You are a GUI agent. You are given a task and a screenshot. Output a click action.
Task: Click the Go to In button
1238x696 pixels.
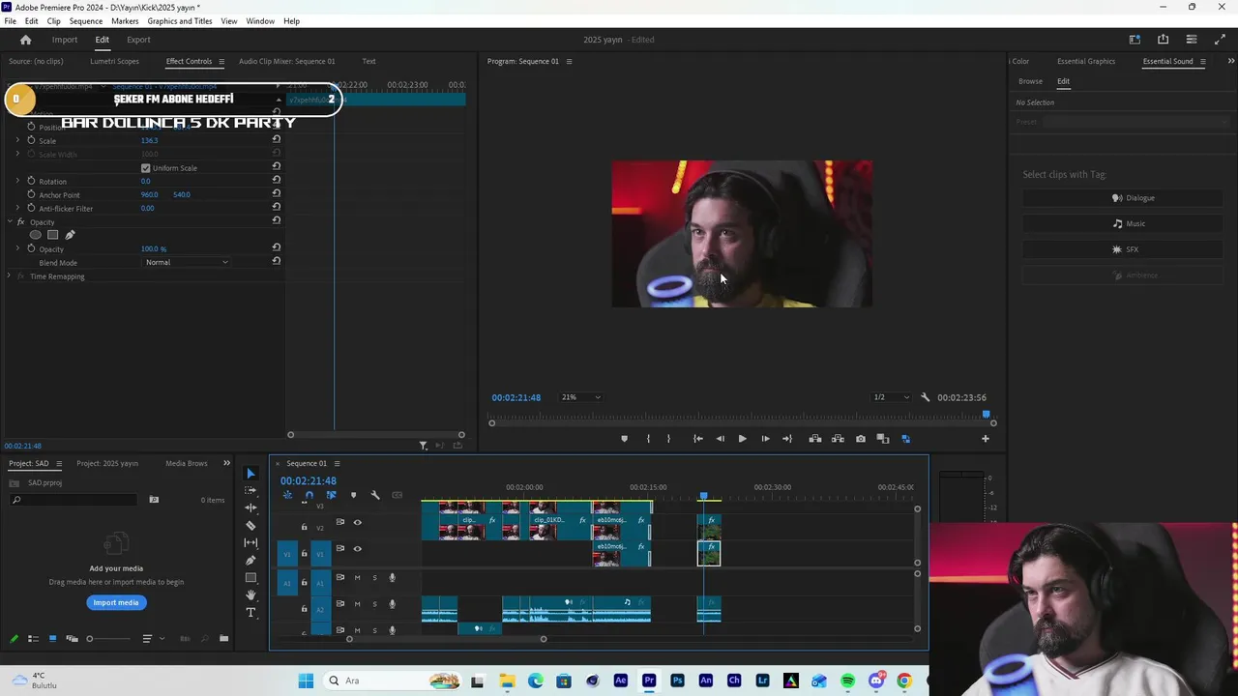(x=697, y=439)
